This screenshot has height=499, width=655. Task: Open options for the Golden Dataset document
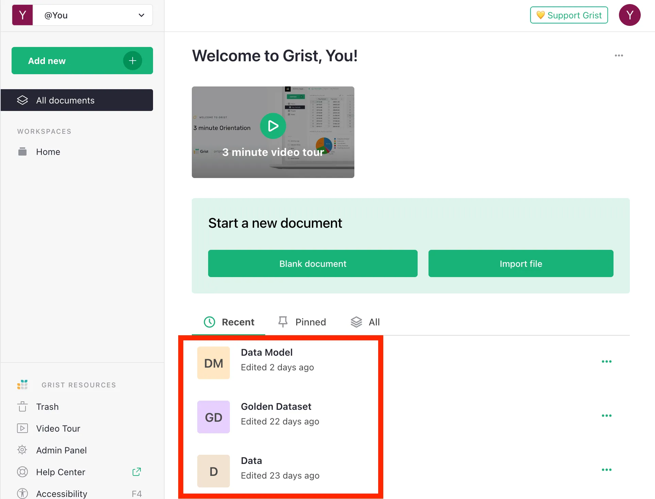click(606, 416)
